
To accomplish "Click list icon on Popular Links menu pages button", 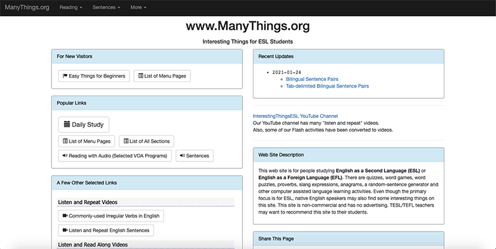I will coord(65,141).
